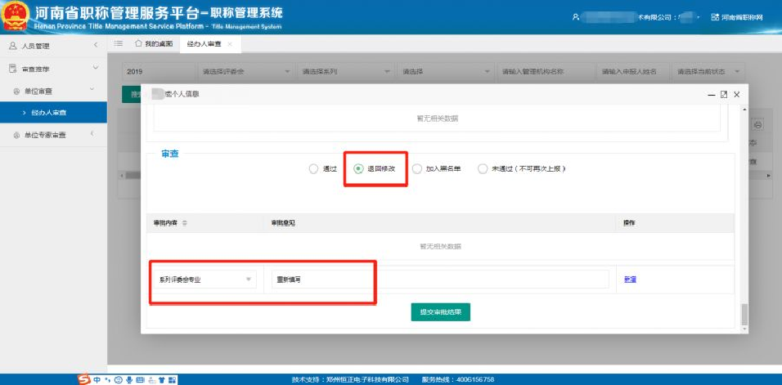Click the 操作 column header
The image size is (782, 385).
[x=629, y=223]
